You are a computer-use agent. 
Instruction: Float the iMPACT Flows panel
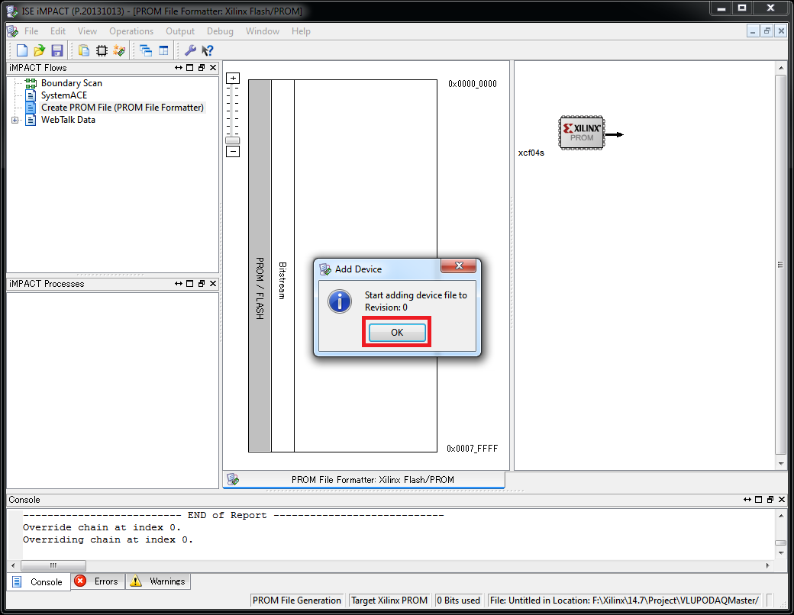tap(202, 68)
